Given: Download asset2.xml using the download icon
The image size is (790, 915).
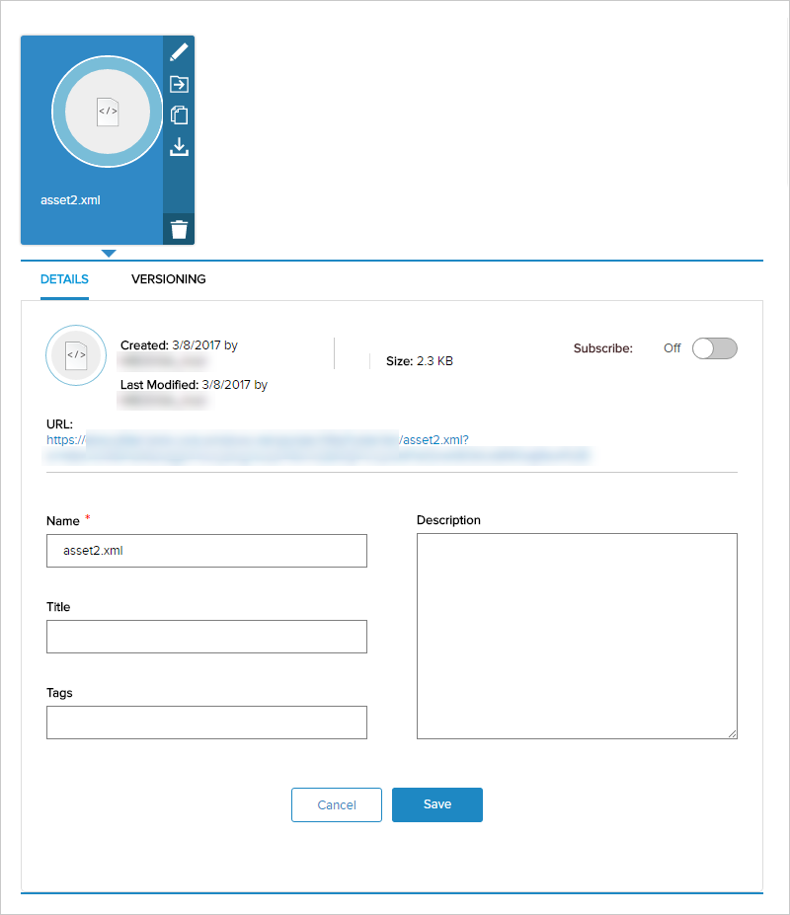Looking at the screenshot, I should click(179, 147).
